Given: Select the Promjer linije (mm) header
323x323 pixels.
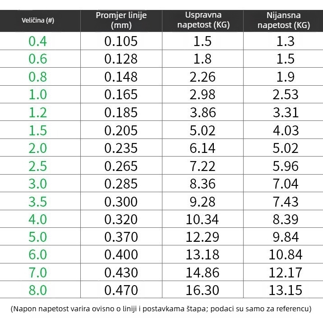Looking at the screenshot, I should coord(121,20).
